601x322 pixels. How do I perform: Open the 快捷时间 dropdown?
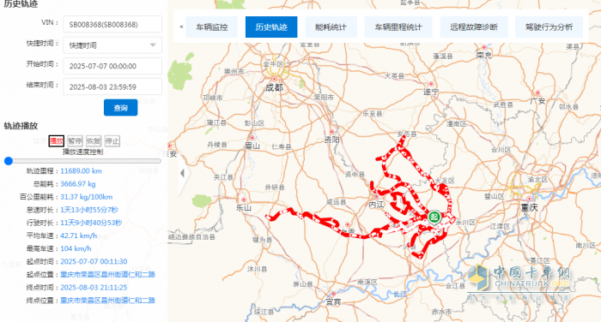tap(112, 45)
